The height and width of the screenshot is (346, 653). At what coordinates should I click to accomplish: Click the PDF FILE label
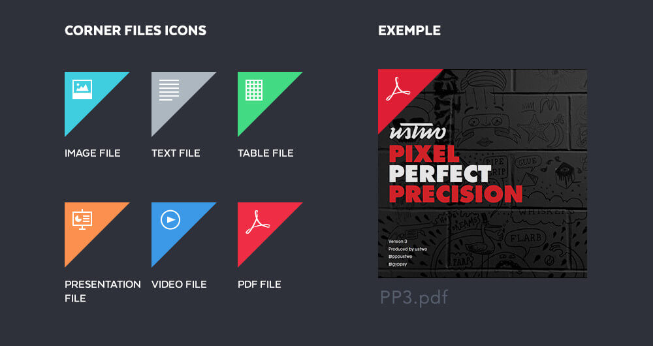(x=259, y=285)
